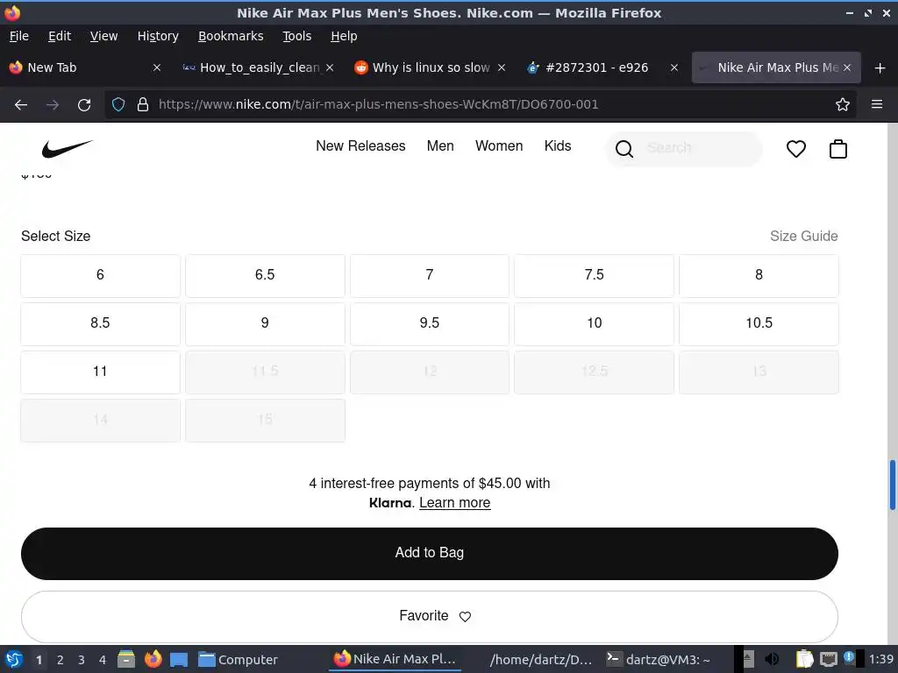Choose shoe size 10.5

[759, 323]
